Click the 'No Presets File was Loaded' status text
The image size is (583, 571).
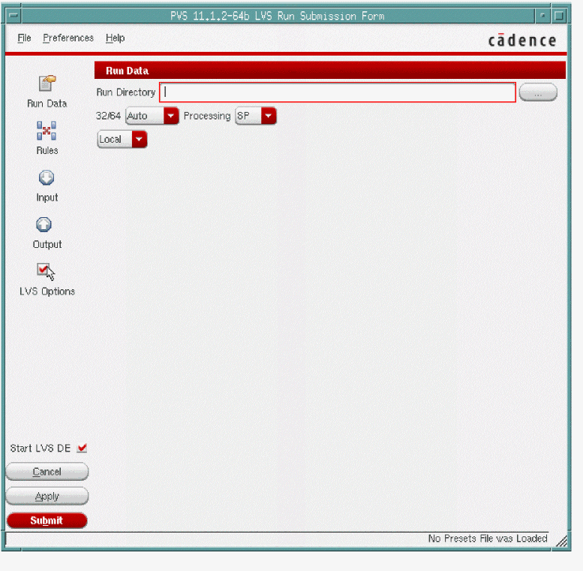(x=488, y=538)
